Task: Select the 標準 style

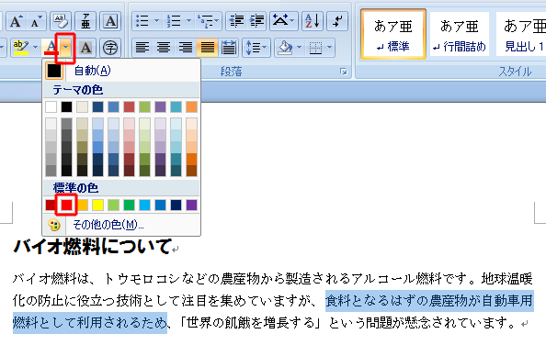Action: click(x=393, y=35)
